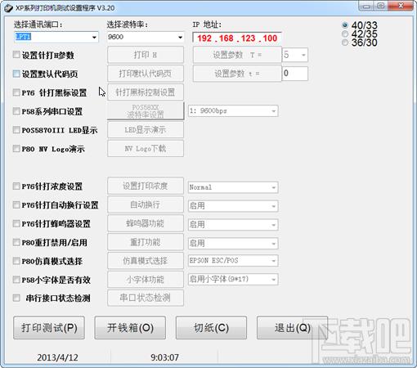
Task: Click the LED显示演示 button
Action: click(146, 130)
